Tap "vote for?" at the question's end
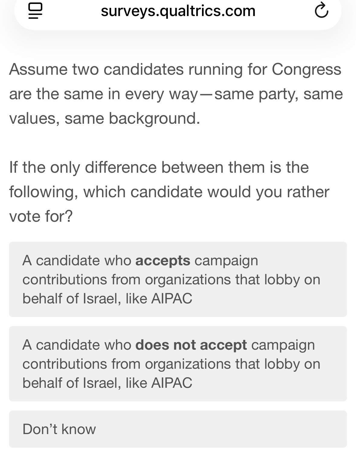This screenshot has width=356, height=474. [41, 216]
